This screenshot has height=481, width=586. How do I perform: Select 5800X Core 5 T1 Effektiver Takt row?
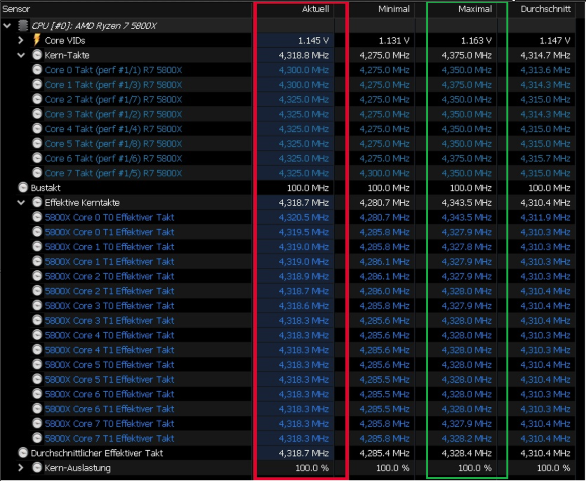click(x=110, y=379)
